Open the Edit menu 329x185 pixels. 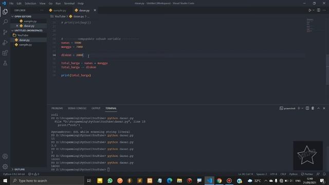tap(19, 4)
